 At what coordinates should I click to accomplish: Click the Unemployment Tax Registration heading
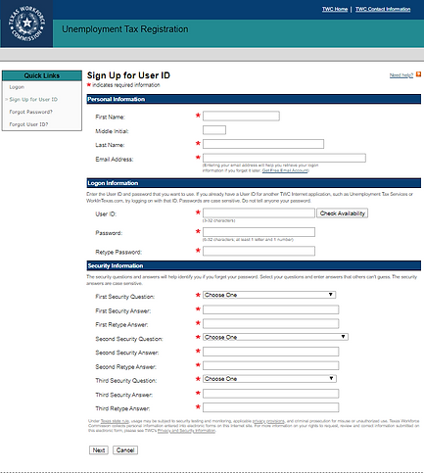coord(125,29)
